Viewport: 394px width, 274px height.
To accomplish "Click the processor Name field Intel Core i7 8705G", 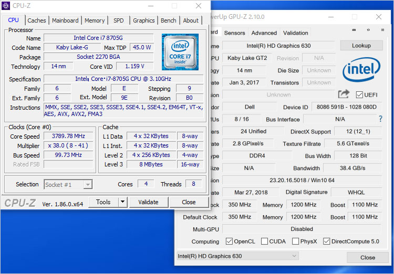I will coord(99,38).
